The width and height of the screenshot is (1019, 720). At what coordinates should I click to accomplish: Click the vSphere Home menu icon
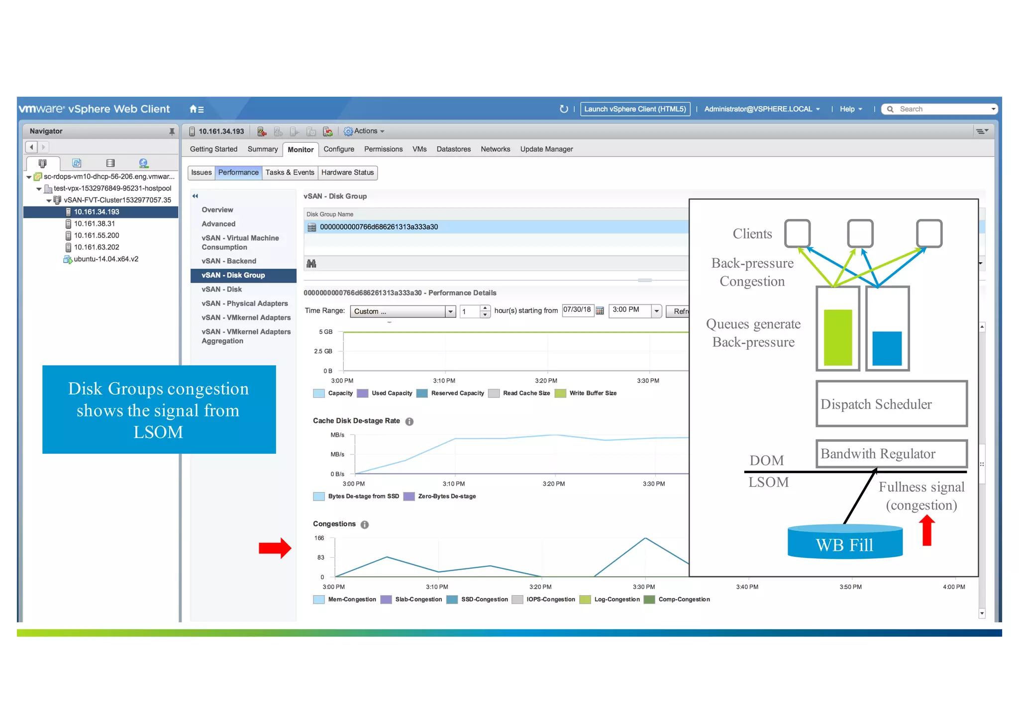(196, 109)
